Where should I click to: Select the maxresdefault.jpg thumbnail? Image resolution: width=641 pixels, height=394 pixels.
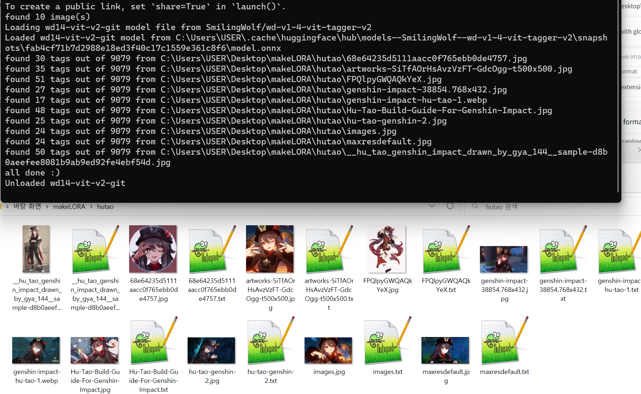click(x=445, y=350)
